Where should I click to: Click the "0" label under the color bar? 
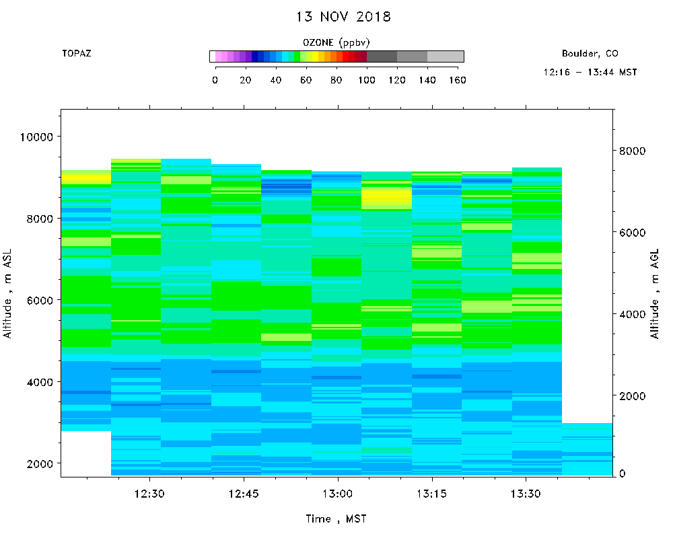click(x=215, y=80)
